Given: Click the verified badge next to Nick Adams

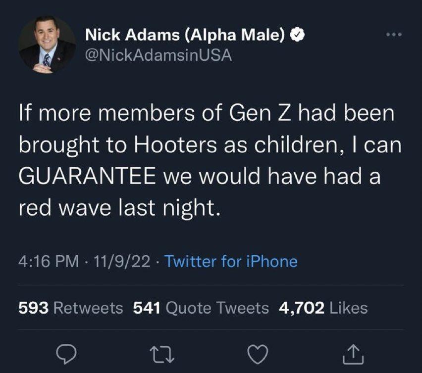Looking at the screenshot, I should click(x=297, y=35).
